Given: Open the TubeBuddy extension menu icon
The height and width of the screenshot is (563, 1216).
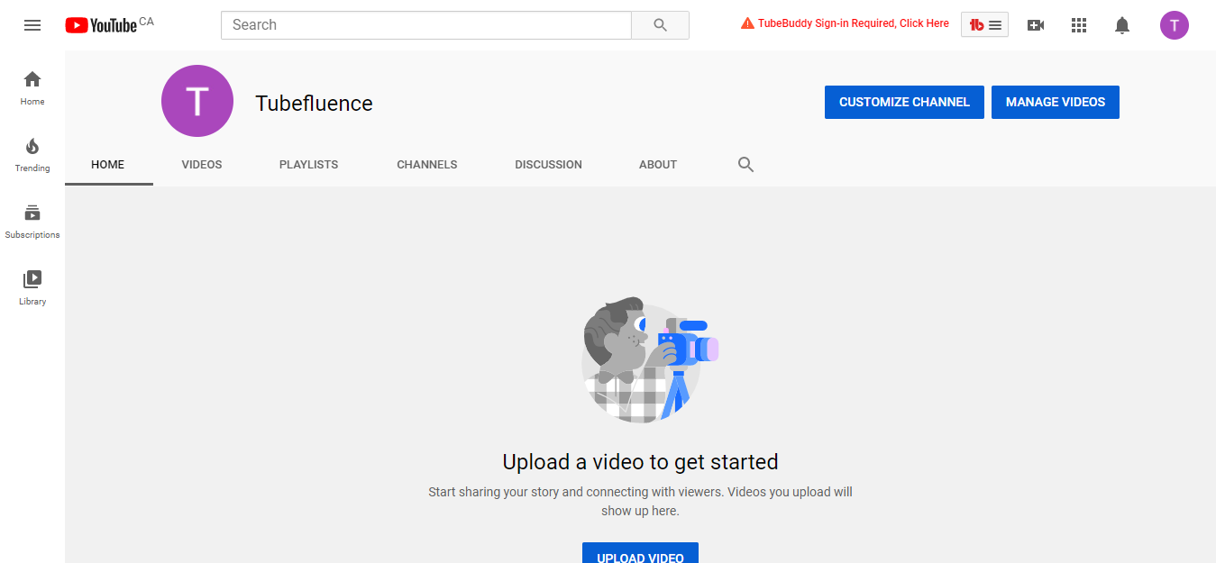Looking at the screenshot, I should coord(984,25).
